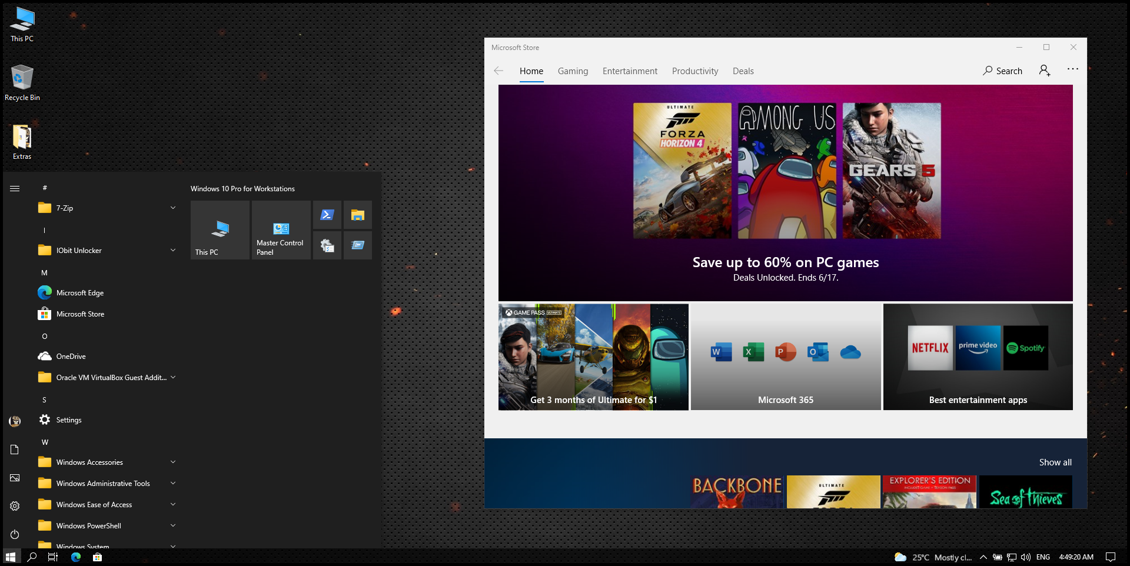Open Store more options ellipsis

(1073, 69)
